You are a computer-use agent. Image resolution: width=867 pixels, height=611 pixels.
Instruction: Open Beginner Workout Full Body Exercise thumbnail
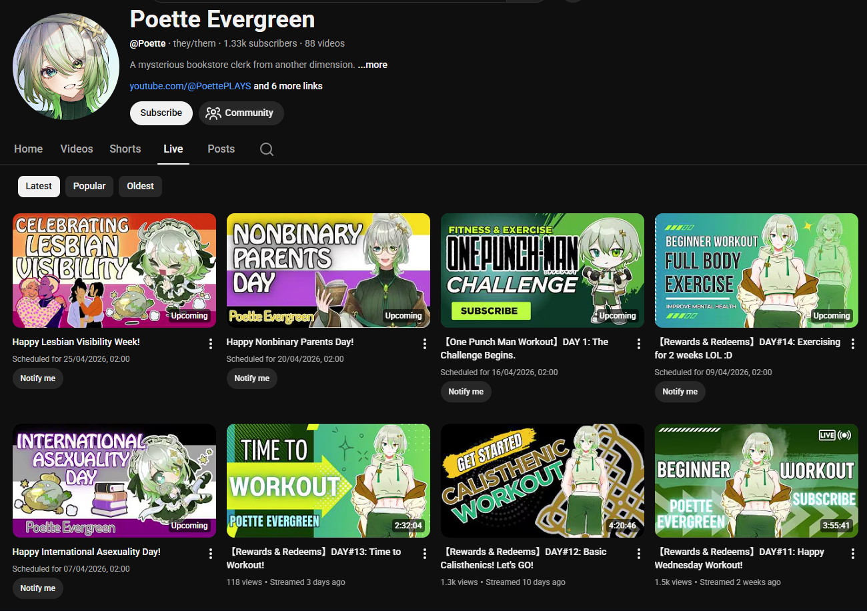click(757, 271)
